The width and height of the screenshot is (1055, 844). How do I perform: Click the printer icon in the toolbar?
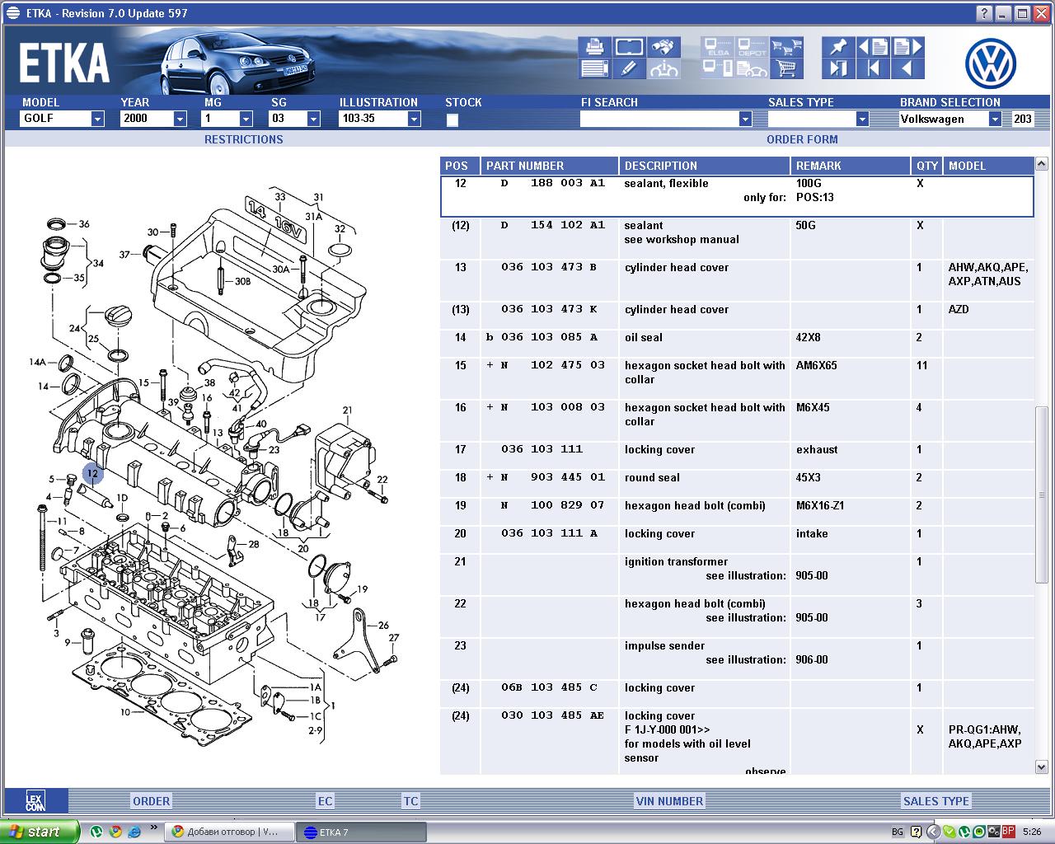(x=593, y=47)
